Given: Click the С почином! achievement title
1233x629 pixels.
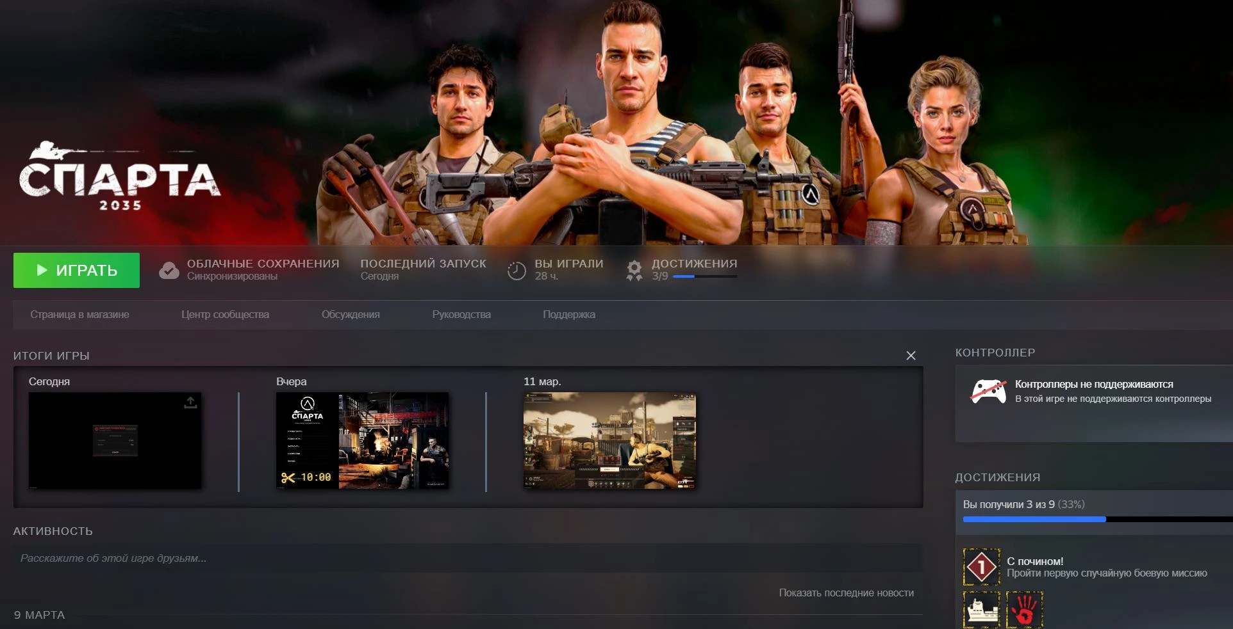Looking at the screenshot, I should pos(1035,561).
